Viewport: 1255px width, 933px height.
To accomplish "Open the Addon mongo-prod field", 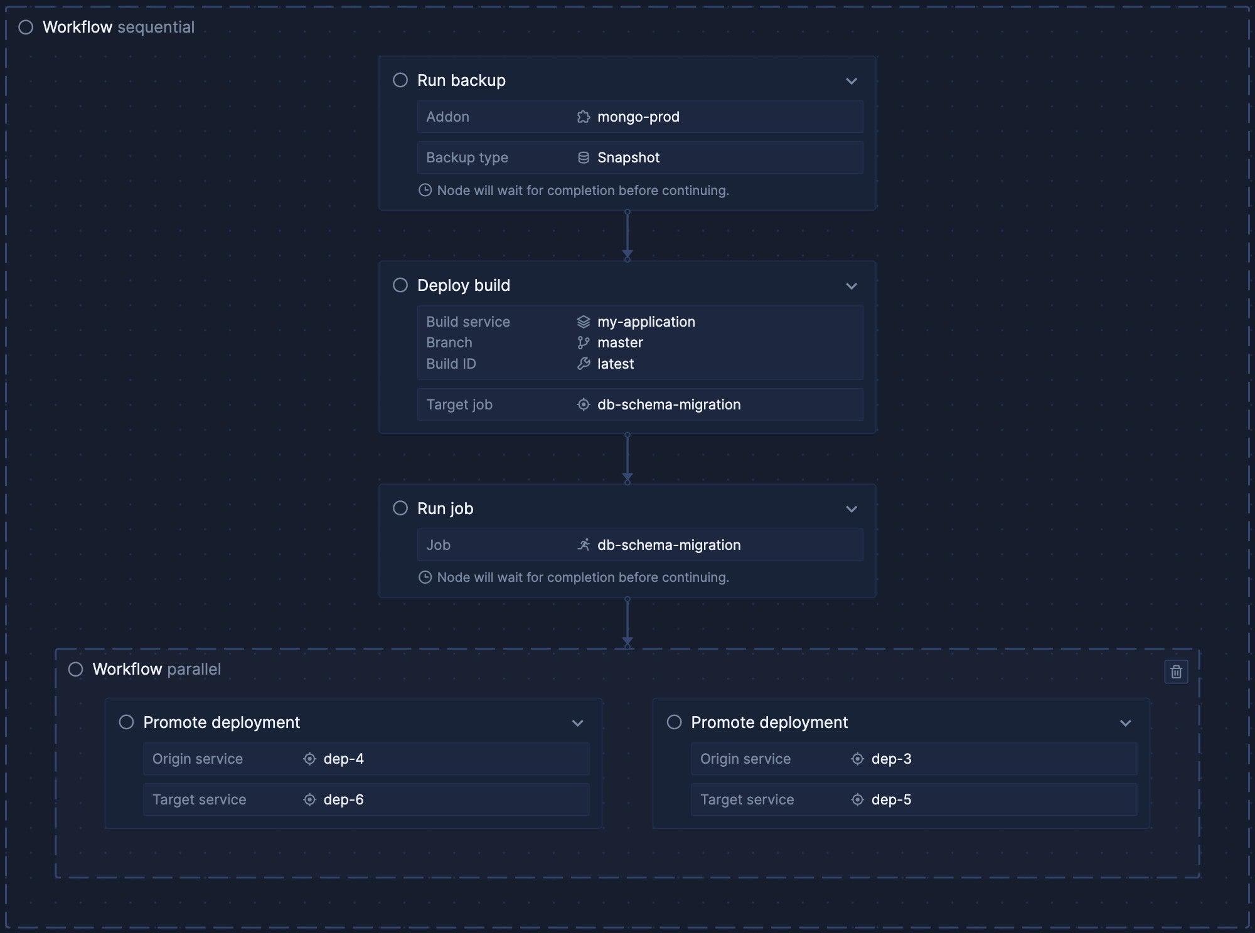I will click(640, 117).
